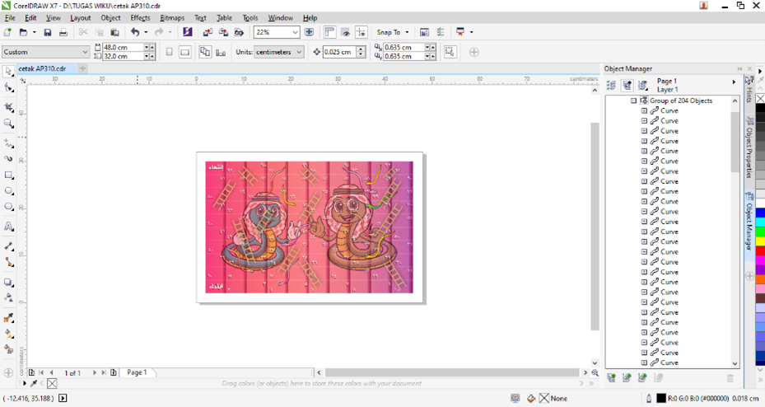This screenshot has width=765, height=407.
Task: Toggle Layer Manager View button
Action: (x=643, y=86)
